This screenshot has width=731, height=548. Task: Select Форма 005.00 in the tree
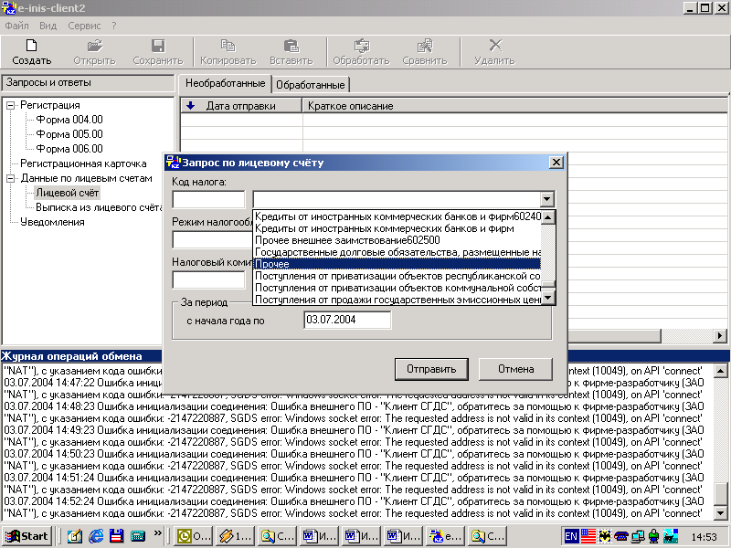[69, 134]
